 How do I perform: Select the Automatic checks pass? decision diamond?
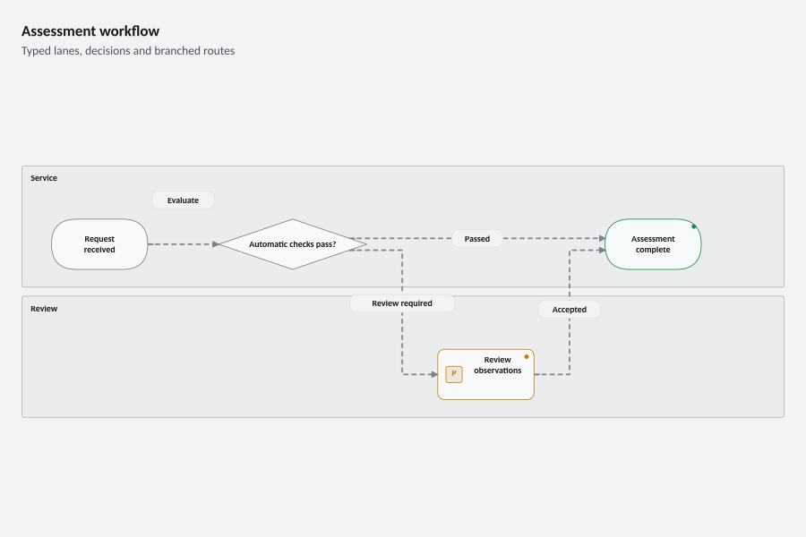293,244
